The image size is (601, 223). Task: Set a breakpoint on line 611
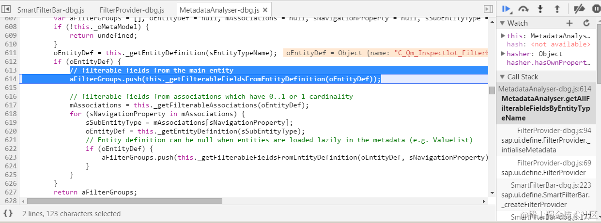(x=11, y=53)
